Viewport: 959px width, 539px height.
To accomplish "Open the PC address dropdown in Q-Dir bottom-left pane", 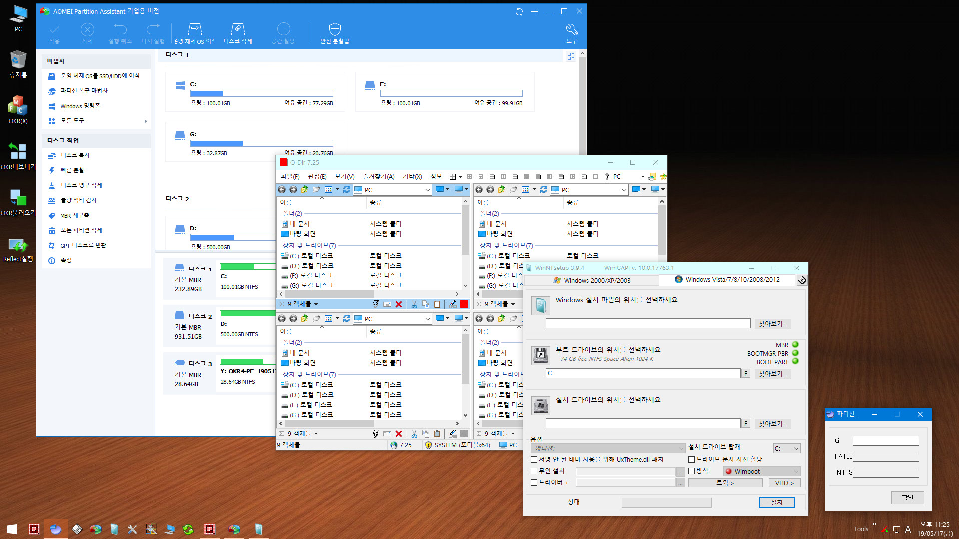I will click(x=428, y=319).
